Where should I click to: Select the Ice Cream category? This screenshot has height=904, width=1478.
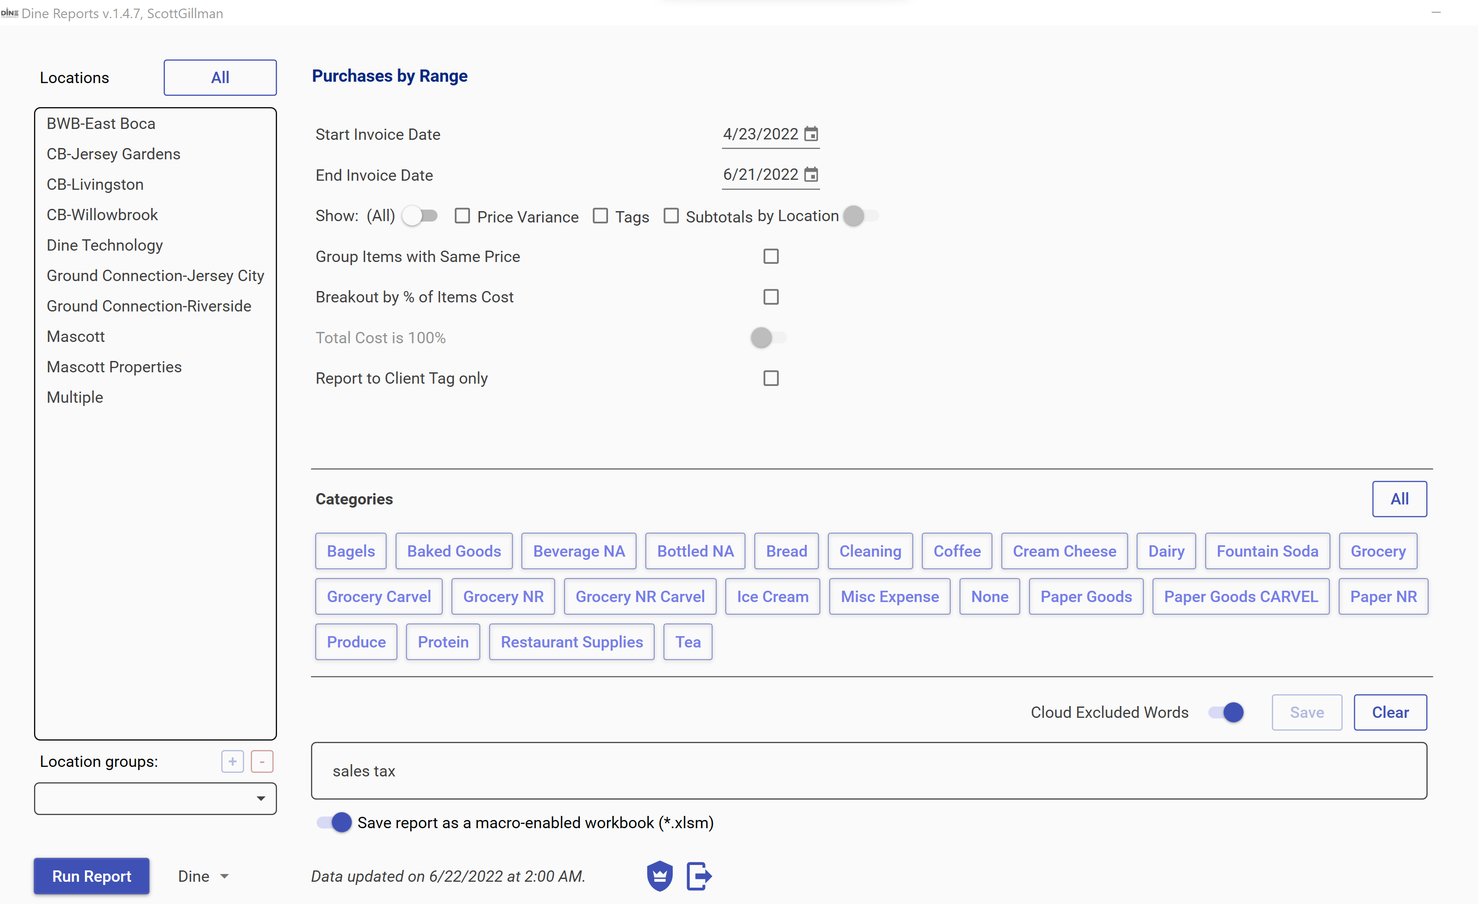click(772, 597)
